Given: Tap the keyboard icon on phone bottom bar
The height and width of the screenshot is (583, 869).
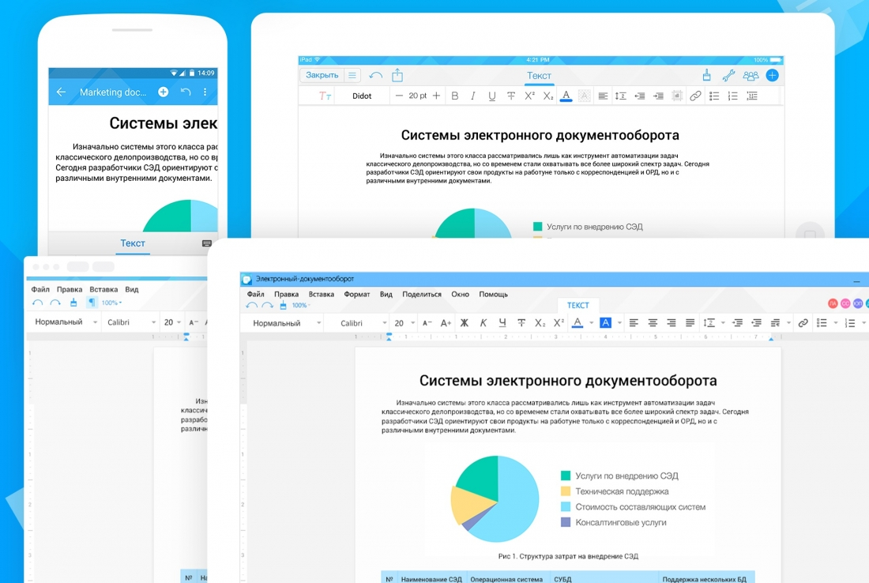Looking at the screenshot, I should [x=207, y=243].
